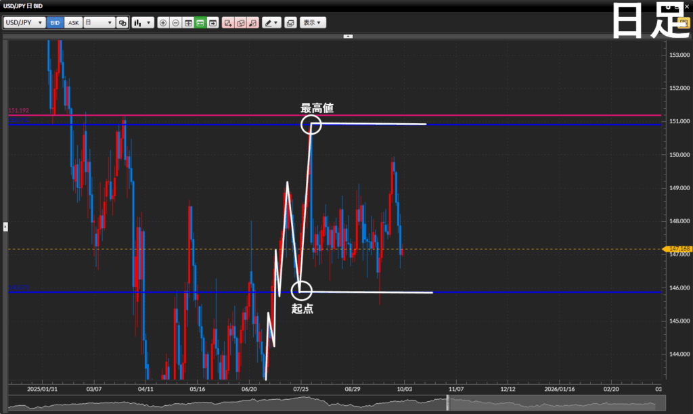Screen dimensions: 693x414
Task: Click the chart copy icon before 表示
Action: [x=290, y=22]
